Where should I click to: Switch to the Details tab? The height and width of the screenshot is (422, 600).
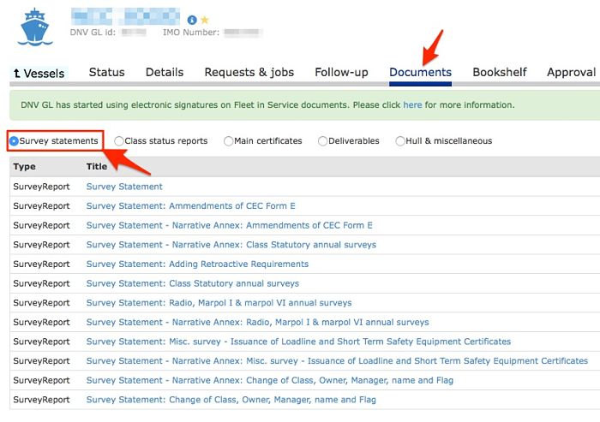tap(165, 73)
